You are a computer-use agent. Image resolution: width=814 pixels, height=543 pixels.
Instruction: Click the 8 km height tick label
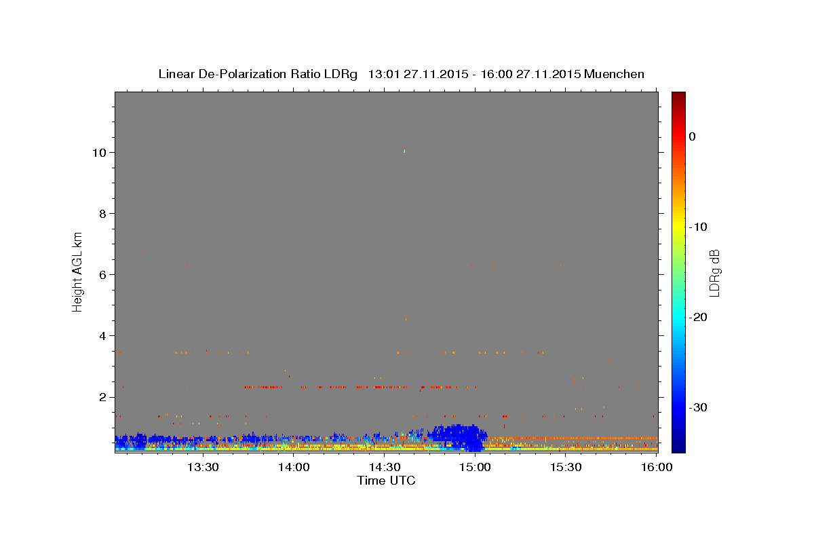(x=103, y=213)
